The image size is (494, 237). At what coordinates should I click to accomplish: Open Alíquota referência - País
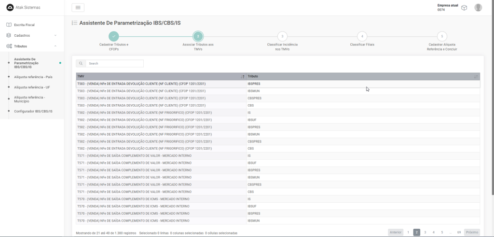[x=33, y=77]
